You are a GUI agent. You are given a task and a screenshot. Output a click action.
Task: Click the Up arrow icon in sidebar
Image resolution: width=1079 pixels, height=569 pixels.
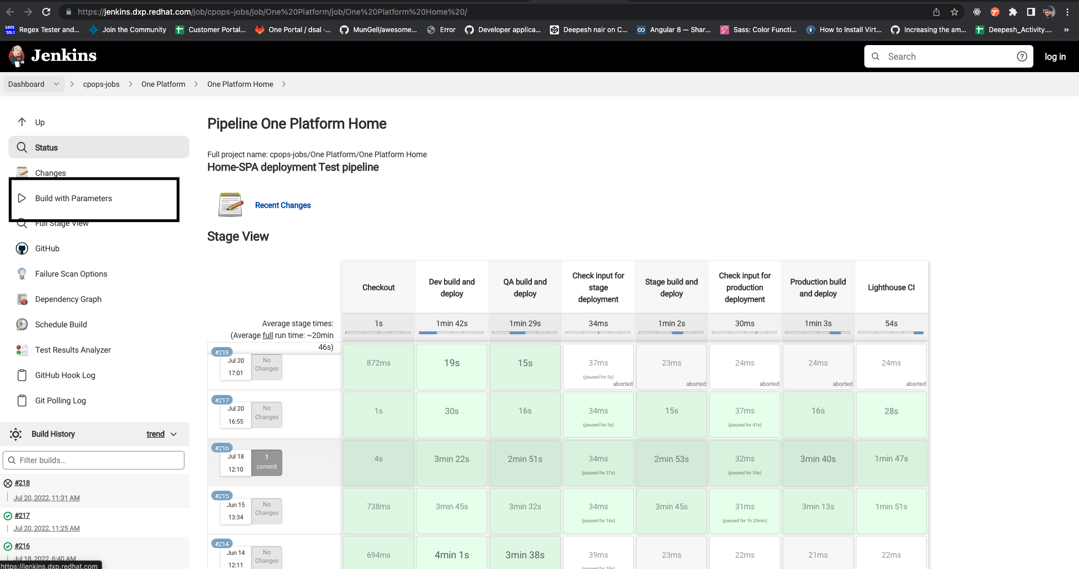22,122
